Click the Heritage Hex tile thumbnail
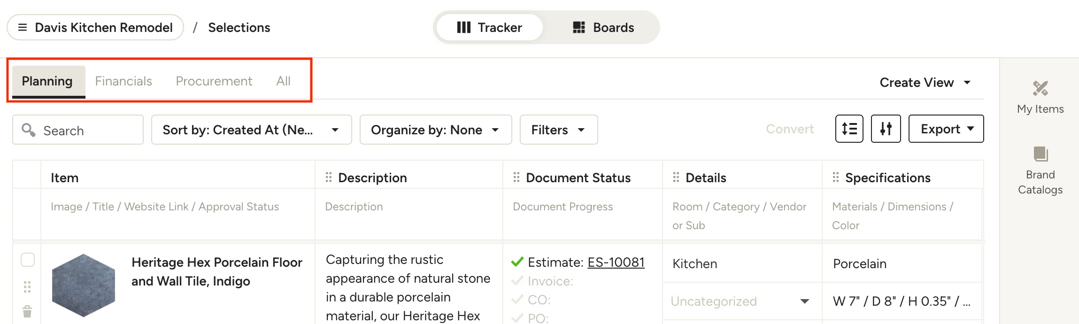The image size is (1079, 324). (84, 285)
